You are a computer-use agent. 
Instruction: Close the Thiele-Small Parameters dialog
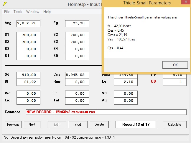186,2
